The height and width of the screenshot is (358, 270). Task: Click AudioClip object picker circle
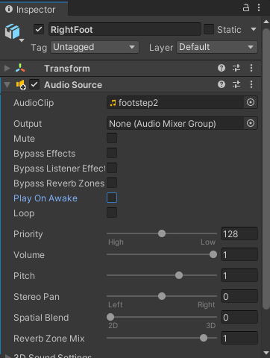click(251, 102)
